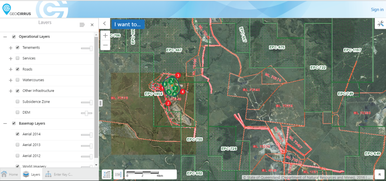Viewport: 386px width, 181px height.
Task: Click the EPC 728 map label
Action: click(229, 149)
